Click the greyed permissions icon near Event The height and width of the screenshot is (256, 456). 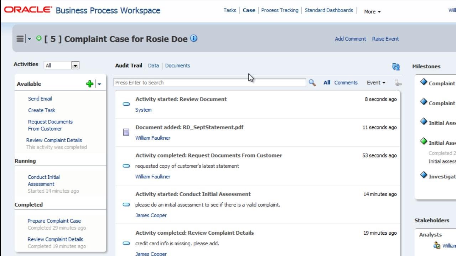tap(398, 82)
